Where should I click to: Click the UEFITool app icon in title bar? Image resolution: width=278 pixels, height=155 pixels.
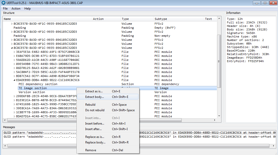tap(3, 3)
